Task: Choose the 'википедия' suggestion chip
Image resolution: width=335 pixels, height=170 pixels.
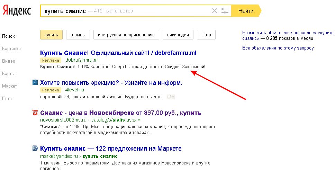Action: pyautogui.click(x=178, y=35)
